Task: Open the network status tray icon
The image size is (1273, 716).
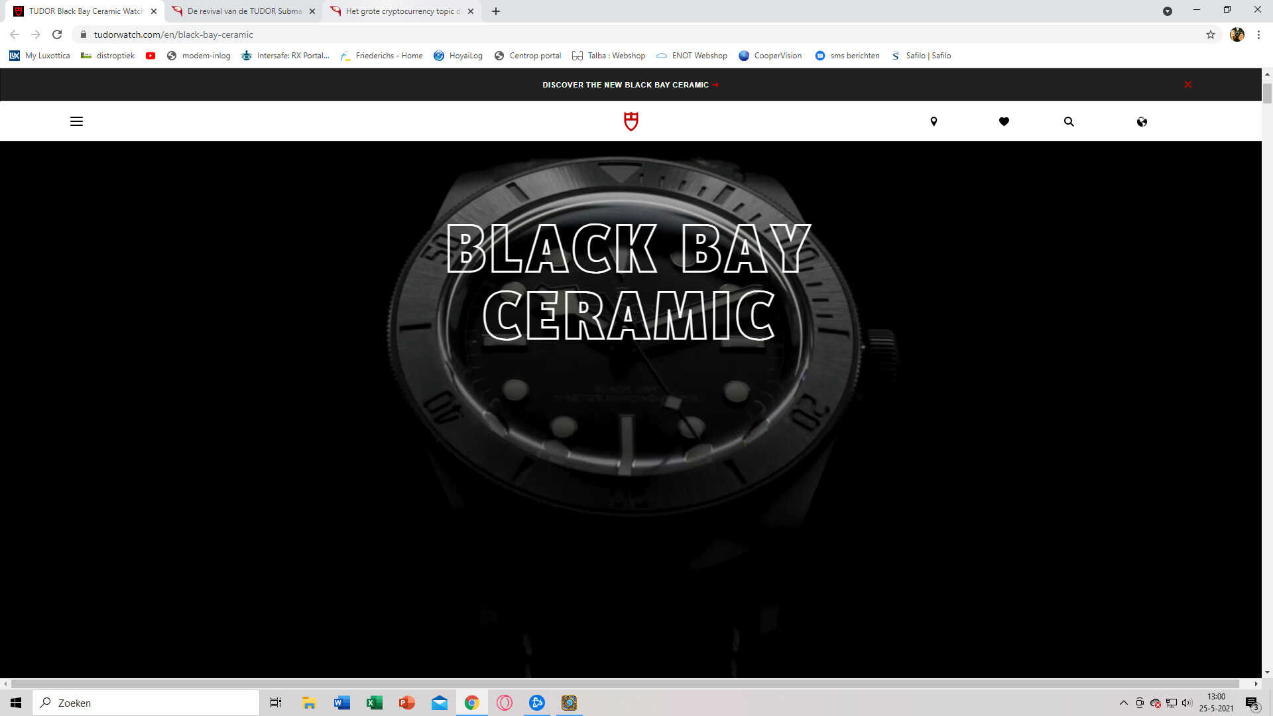Action: point(1172,703)
